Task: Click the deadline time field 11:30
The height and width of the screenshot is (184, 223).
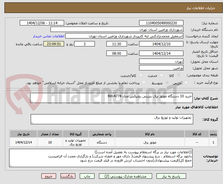Action: [x=117, y=44]
